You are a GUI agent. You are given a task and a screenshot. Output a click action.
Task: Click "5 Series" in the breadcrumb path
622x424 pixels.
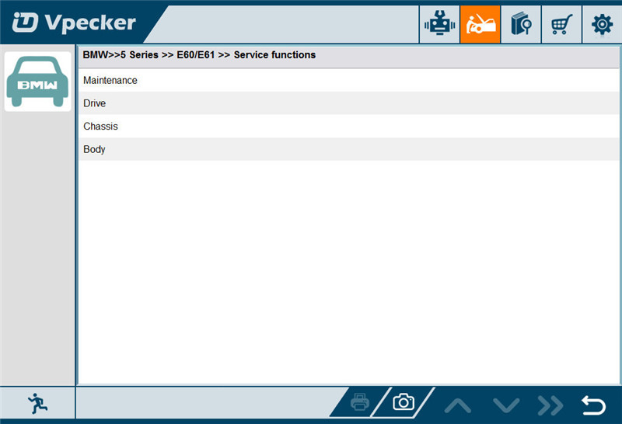pyautogui.click(x=138, y=55)
